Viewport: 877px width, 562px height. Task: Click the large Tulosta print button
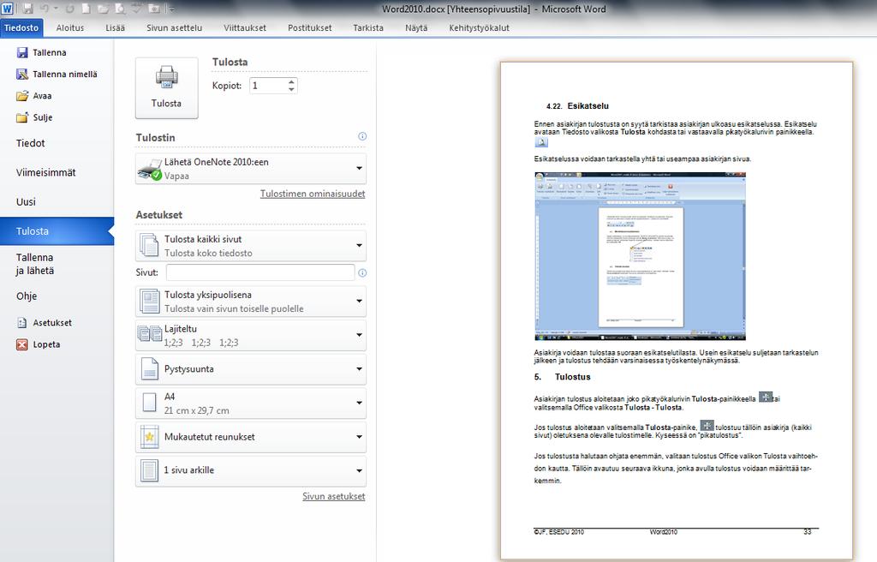click(x=167, y=88)
